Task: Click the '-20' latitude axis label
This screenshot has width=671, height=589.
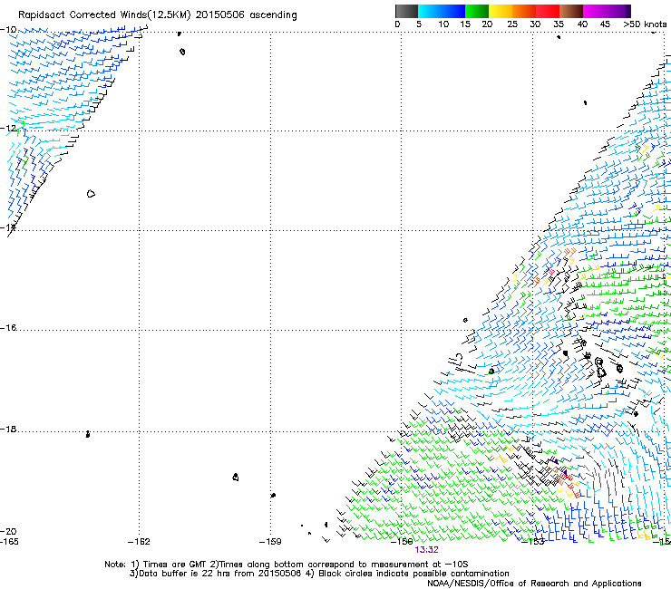Action: coord(8,531)
